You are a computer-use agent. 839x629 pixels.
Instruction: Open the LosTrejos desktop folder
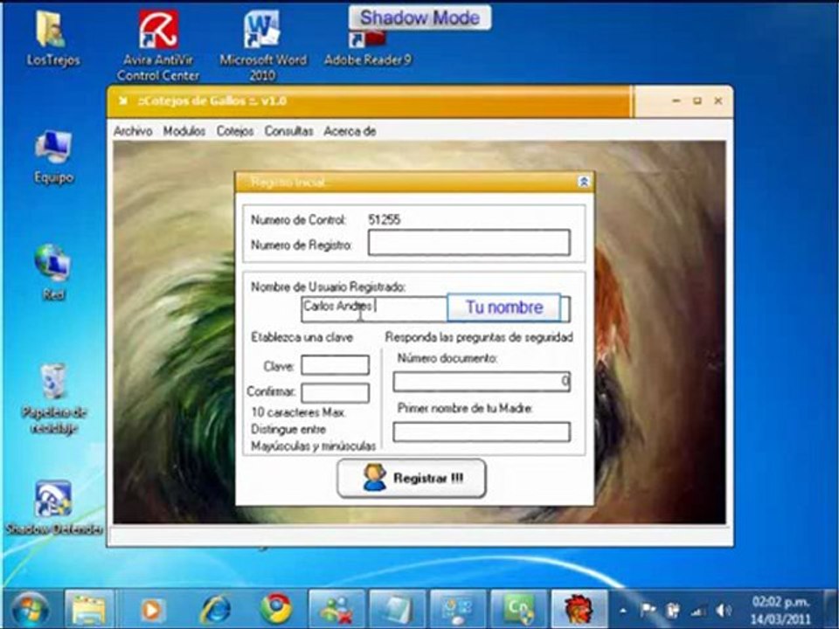point(52,38)
